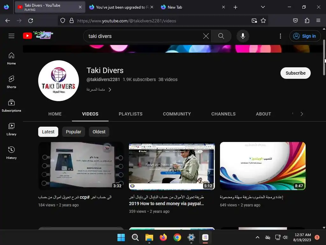Reload the page in Firefox
Screen dimensions: 326x245
[x=31, y=21]
